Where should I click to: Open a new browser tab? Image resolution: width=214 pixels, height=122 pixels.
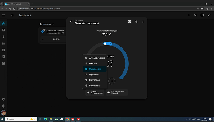pyautogui.click(x=32, y=4)
